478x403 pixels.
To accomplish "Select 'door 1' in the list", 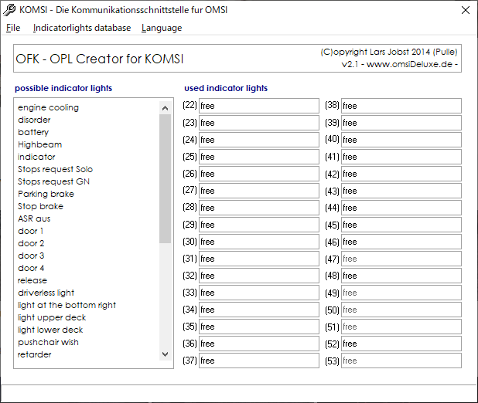I will coord(30,231).
